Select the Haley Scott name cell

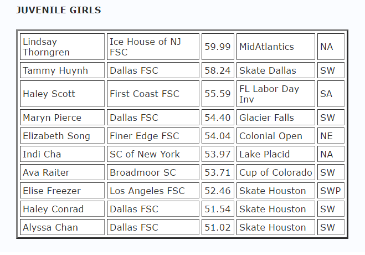62,94
